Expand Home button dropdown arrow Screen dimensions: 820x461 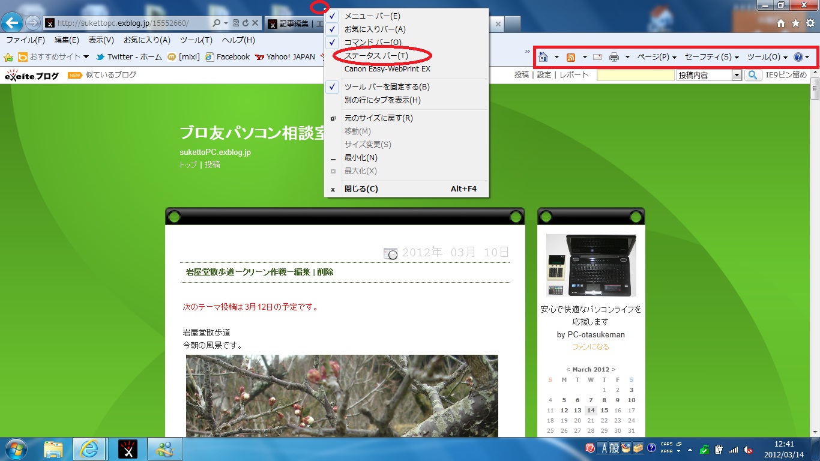pyautogui.click(x=556, y=57)
